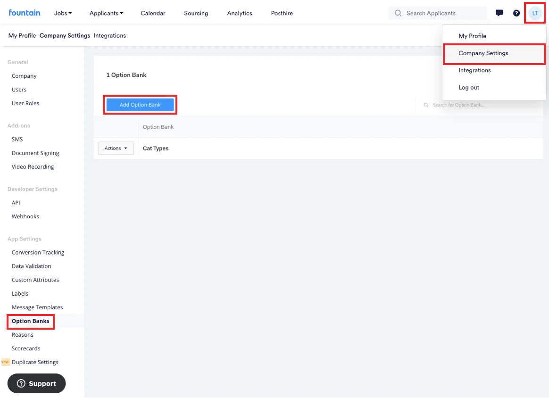Open the Actions dropdown for Cat Types

click(x=116, y=148)
